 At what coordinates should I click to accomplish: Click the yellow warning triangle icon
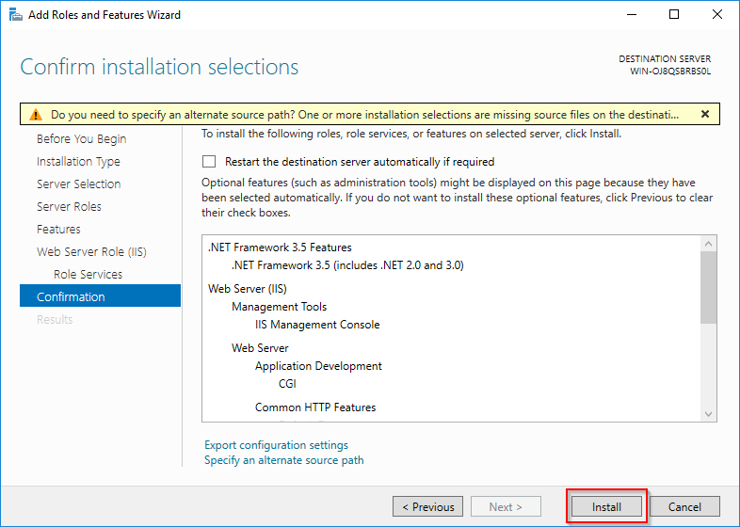click(x=36, y=115)
